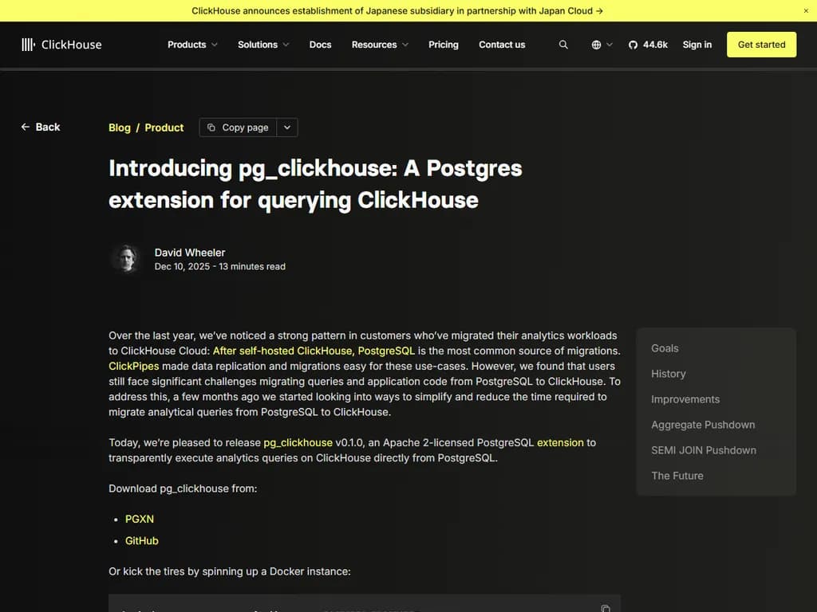817x612 pixels.
Task: Open the language globe selector
Action: [x=598, y=45]
